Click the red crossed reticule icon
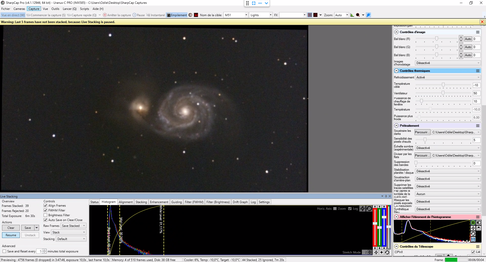Image resolution: width=486 pixels, height=262 pixels. pos(315,15)
